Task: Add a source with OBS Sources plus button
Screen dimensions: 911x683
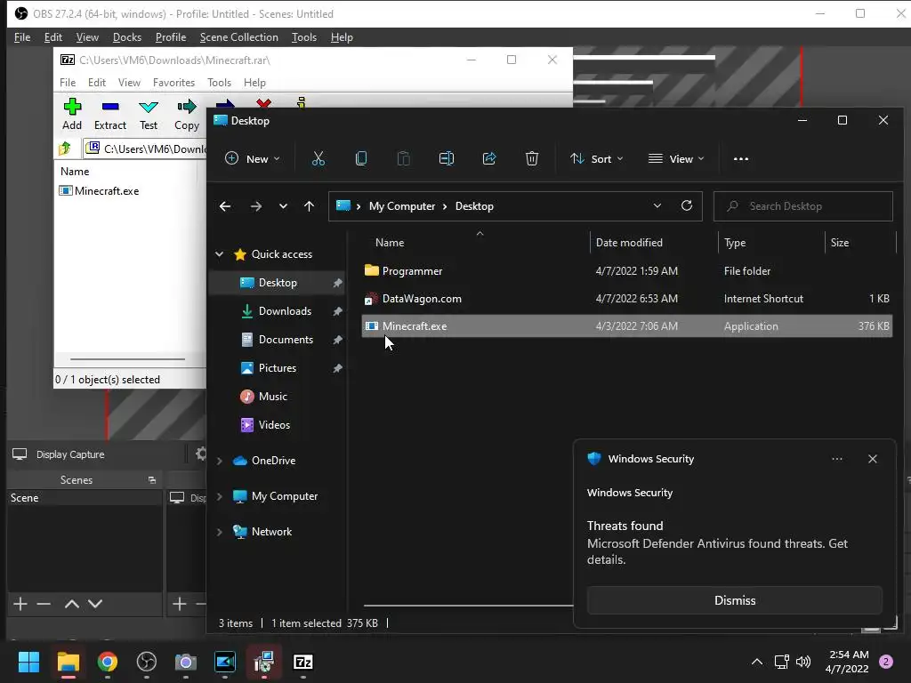Action: pos(180,604)
